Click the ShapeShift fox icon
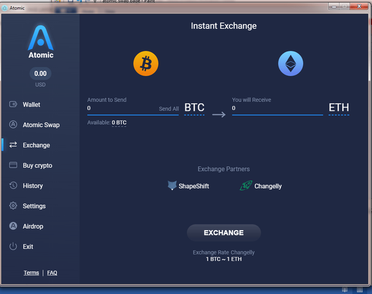 [172, 185]
